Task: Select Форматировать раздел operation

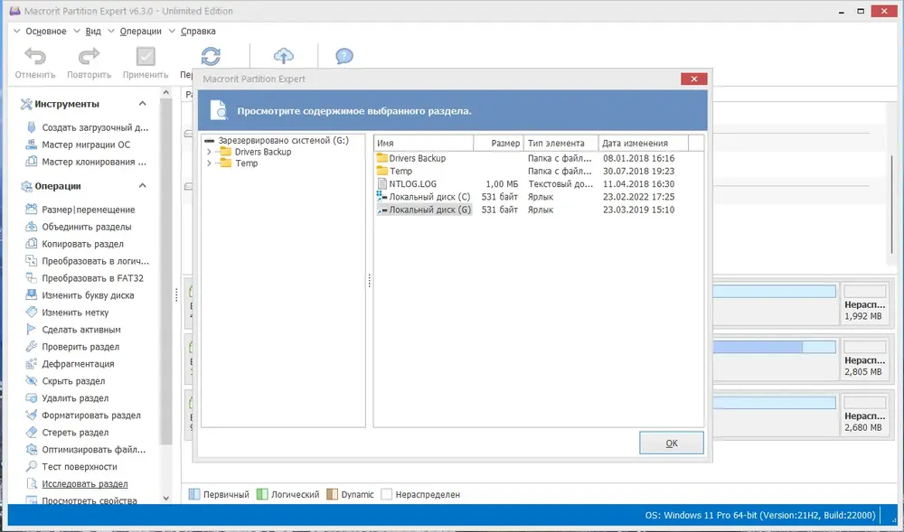Action: (91, 415)
